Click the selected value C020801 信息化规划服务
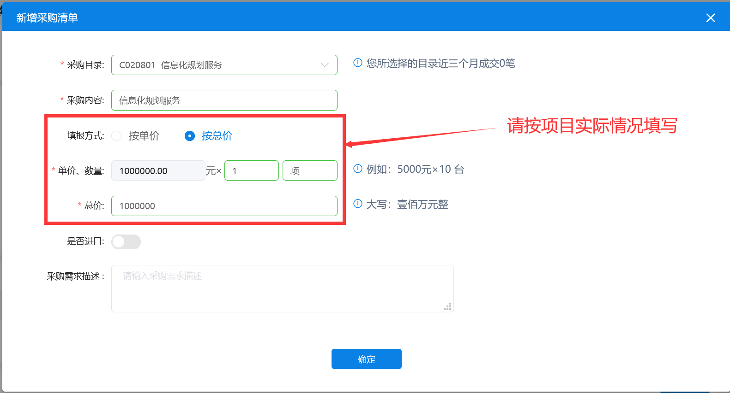The width and height of the screenshot is (730, 393). (x=170, y=65)
